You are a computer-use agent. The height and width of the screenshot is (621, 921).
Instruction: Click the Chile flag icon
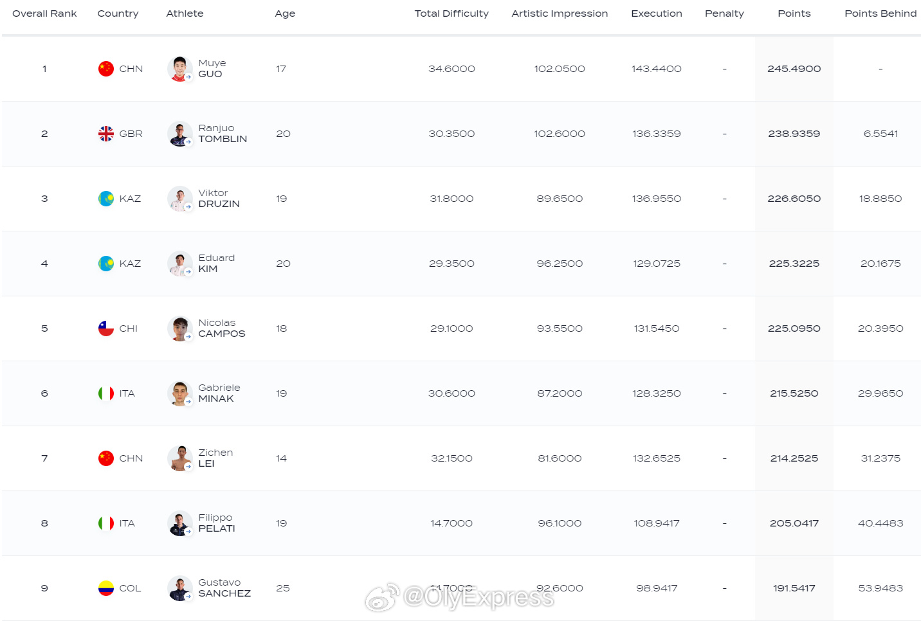tap(106, 328)
